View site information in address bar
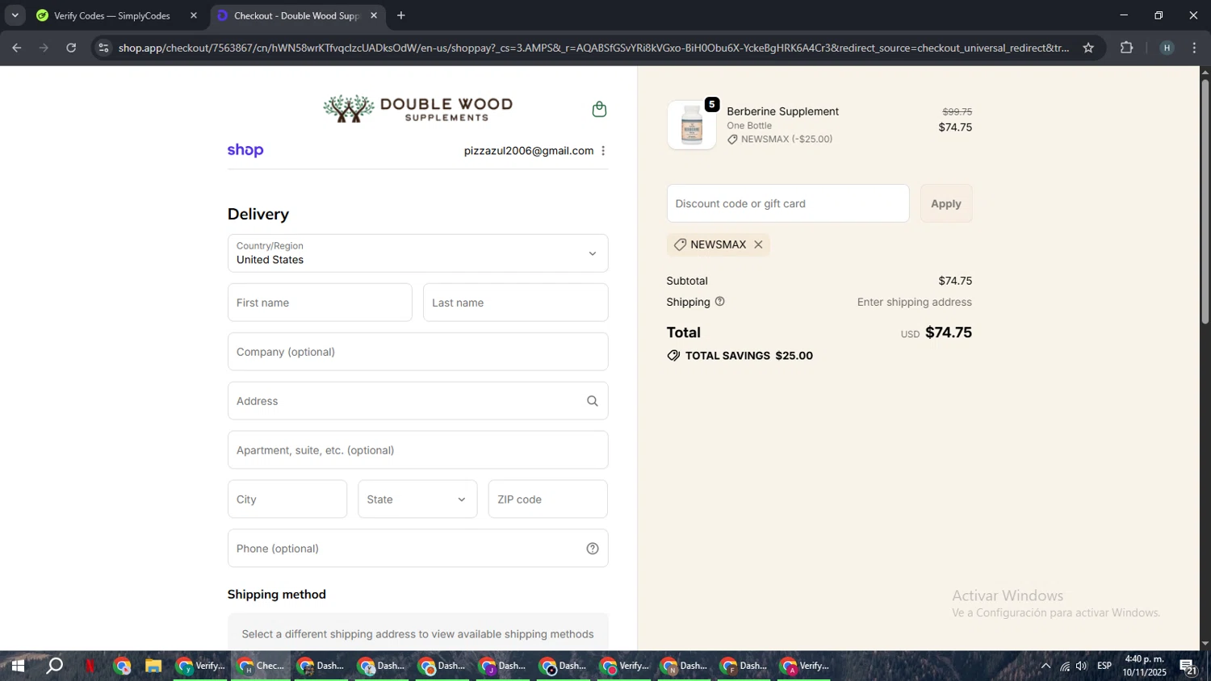 pos(103,48)
